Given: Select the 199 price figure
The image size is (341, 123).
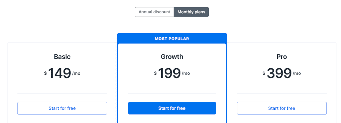Looking at the screenshot, I should point(169,73).
